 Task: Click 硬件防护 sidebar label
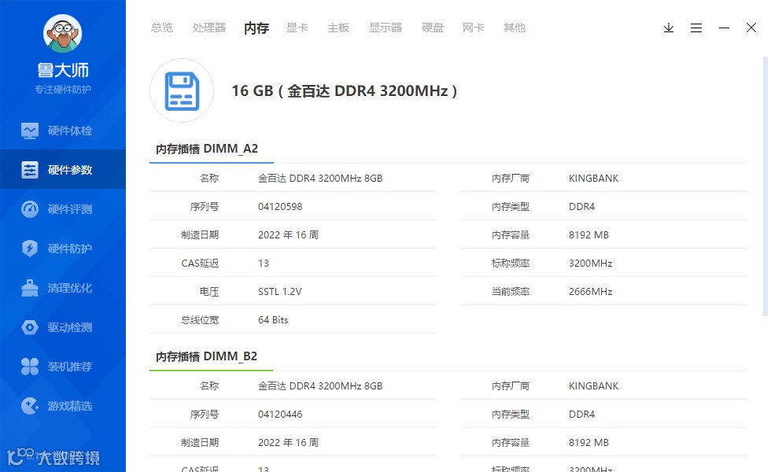(x=70, y=249)
